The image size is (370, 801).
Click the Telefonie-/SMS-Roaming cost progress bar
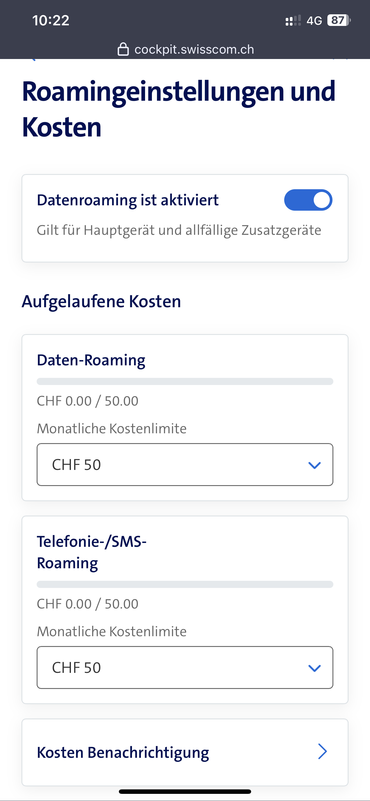pos(185,584)
